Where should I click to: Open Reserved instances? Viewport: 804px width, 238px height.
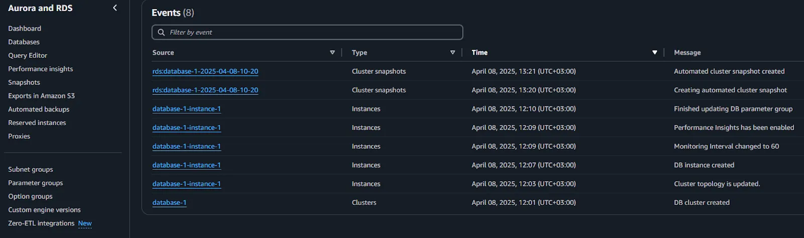[x=37, y=123]
